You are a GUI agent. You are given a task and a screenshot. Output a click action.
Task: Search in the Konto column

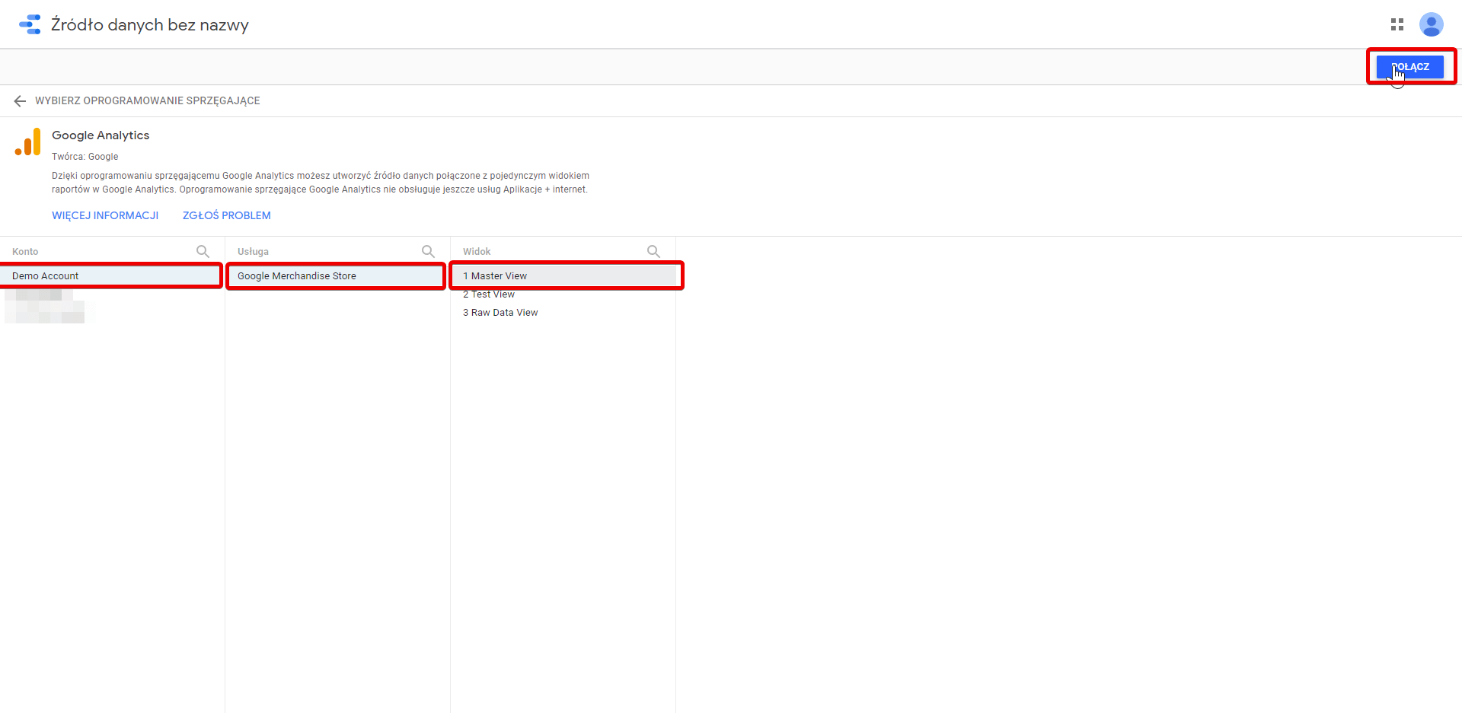point(203,251)
